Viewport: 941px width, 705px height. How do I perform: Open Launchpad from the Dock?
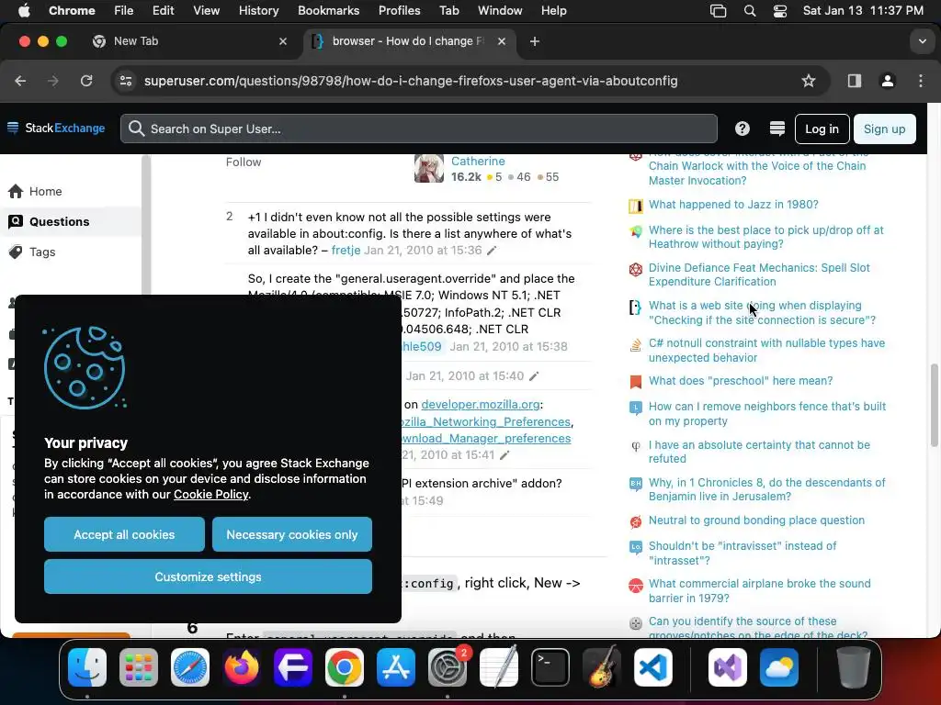point(139,667)
